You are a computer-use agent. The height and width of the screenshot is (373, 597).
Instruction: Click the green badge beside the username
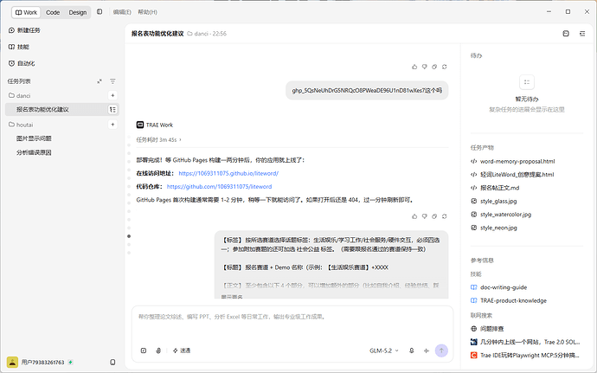(x=70, y=362)
